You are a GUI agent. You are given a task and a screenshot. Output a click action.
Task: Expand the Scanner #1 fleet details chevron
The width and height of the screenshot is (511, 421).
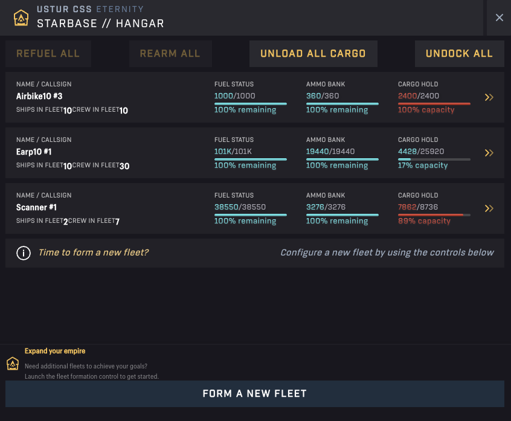tap(489, 208)
